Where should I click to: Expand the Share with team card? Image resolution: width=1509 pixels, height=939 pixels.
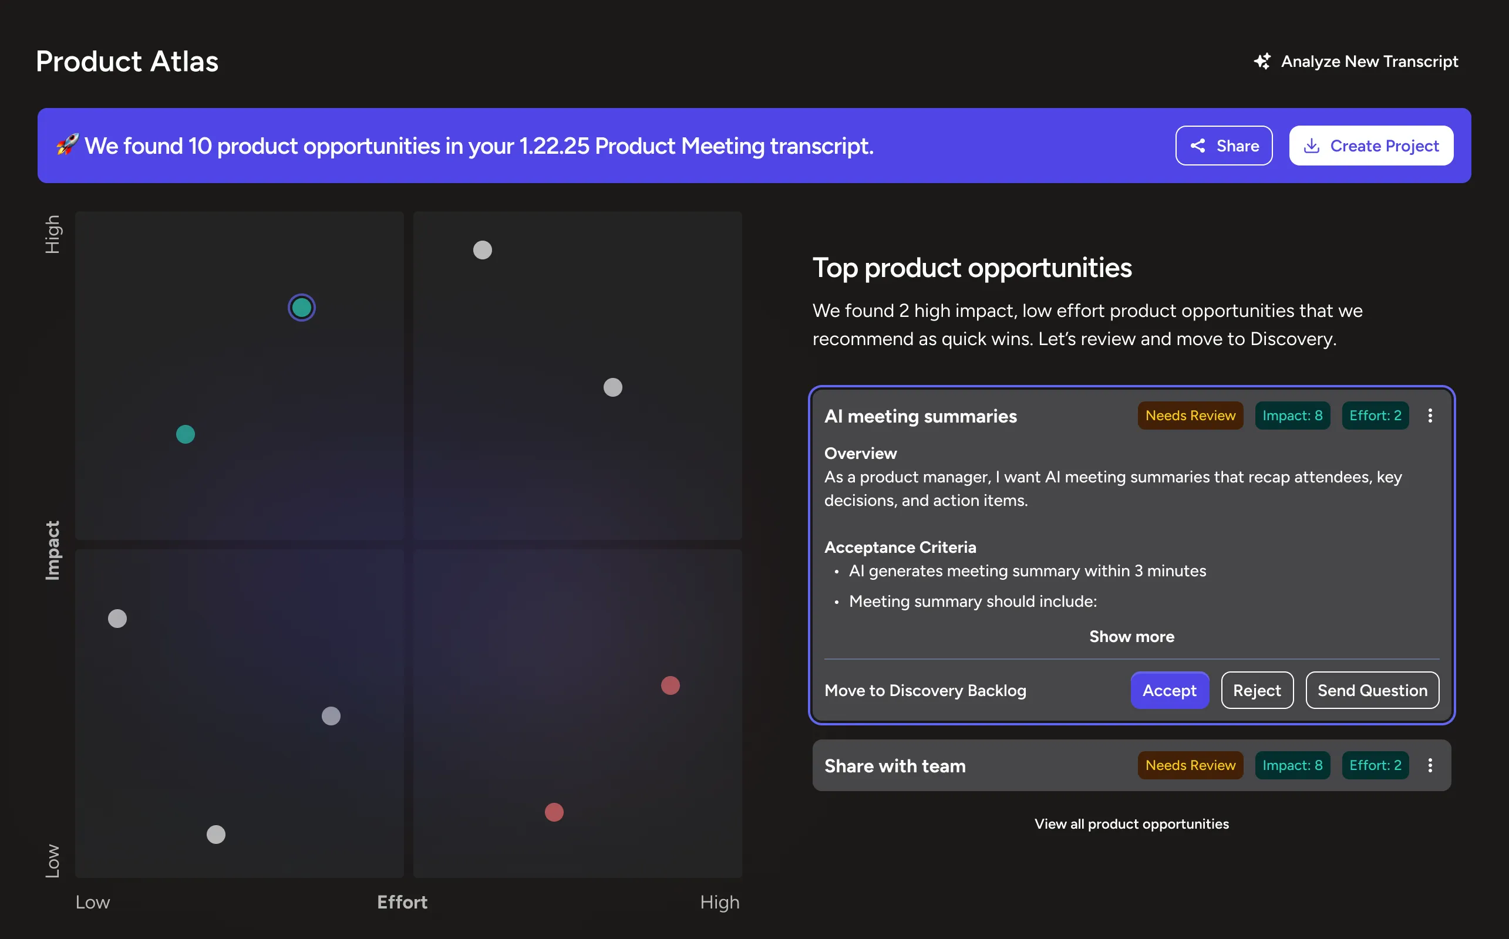[895, 766]
